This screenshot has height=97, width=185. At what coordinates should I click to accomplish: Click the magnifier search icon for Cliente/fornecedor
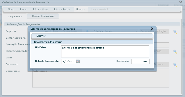[175, 52]
